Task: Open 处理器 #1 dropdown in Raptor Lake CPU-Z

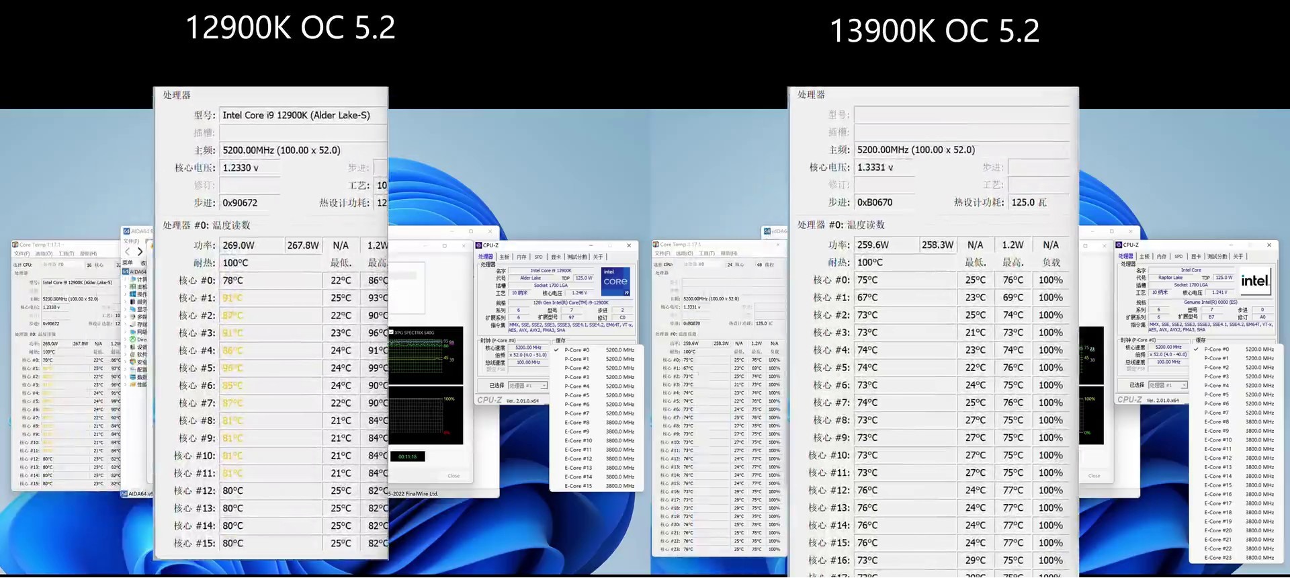Action: click(1168, 385)
